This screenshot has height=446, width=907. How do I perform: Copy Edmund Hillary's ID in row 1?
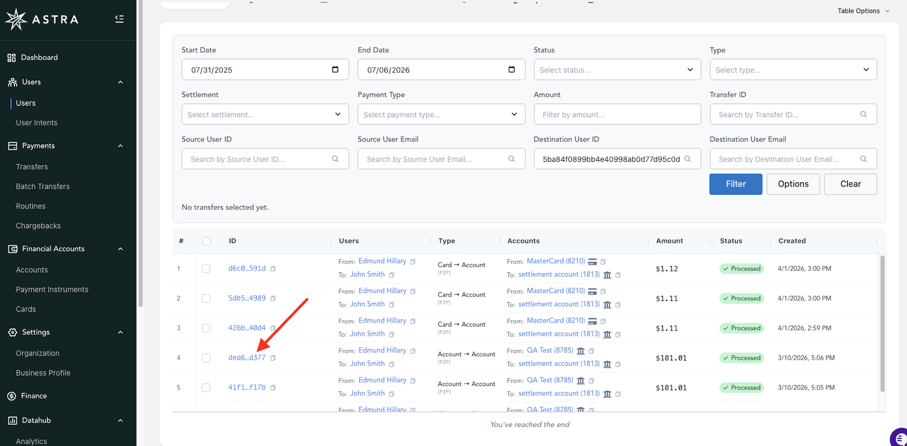tap(413, 262)
